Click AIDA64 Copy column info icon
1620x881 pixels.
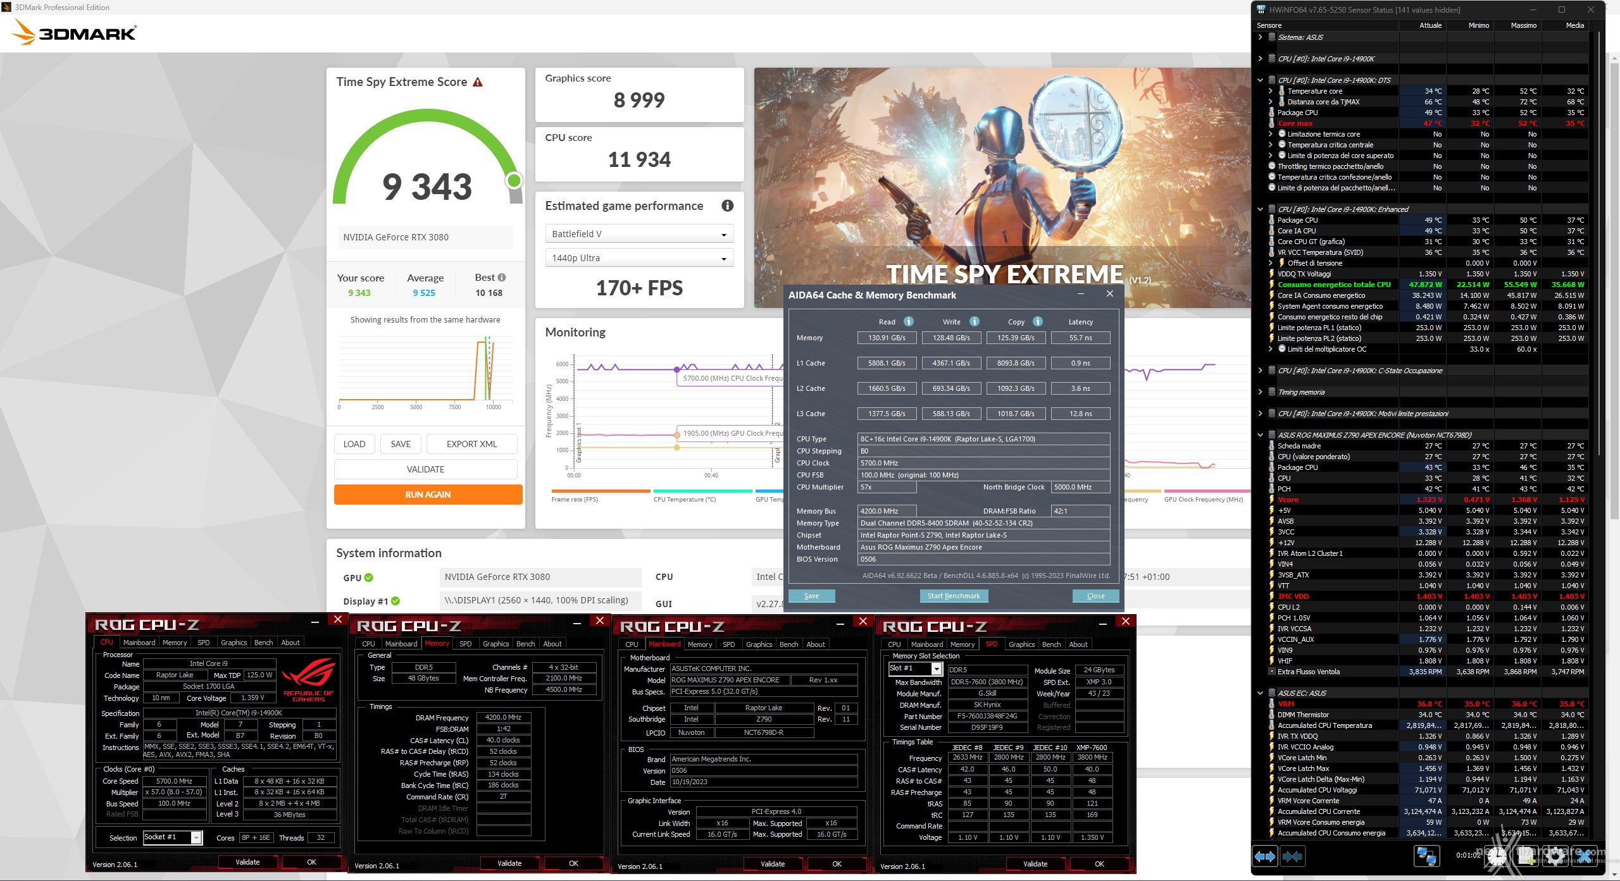tap(1038, 321)
